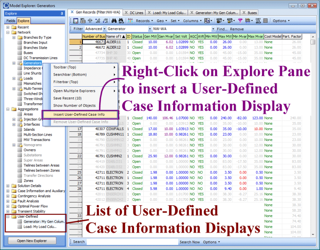Click the table icon beside Buses
This screenshot has width=320, height=250.
(x=20, y=53)
